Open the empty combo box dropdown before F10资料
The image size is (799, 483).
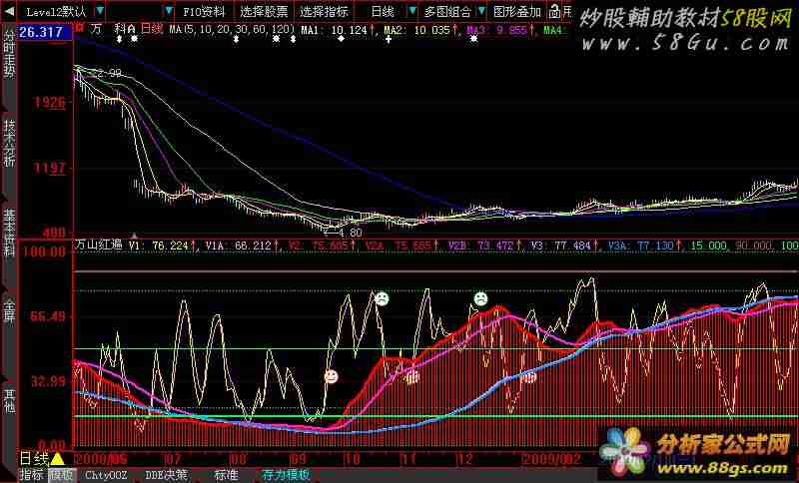click(169, 11)
